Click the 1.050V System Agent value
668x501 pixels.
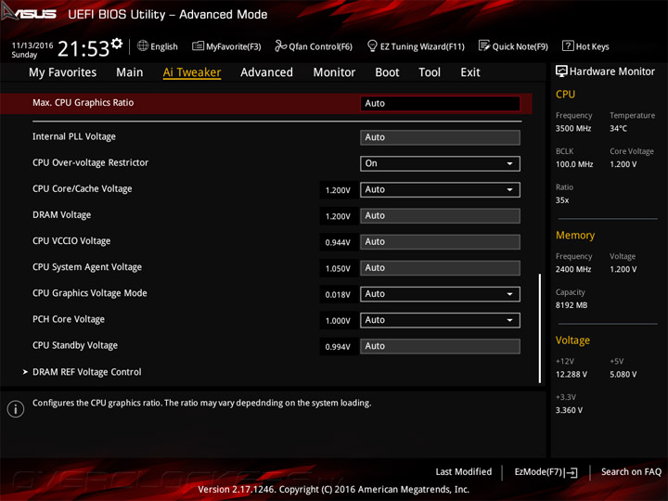[338, 269]
